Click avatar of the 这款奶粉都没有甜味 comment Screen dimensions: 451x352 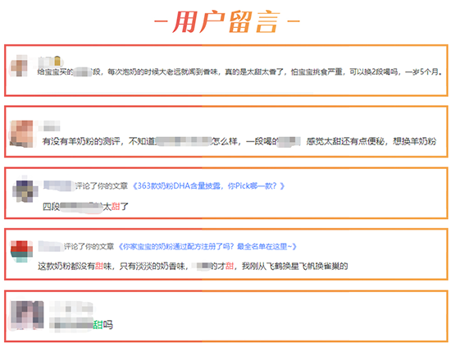click(x=21, y=251)
